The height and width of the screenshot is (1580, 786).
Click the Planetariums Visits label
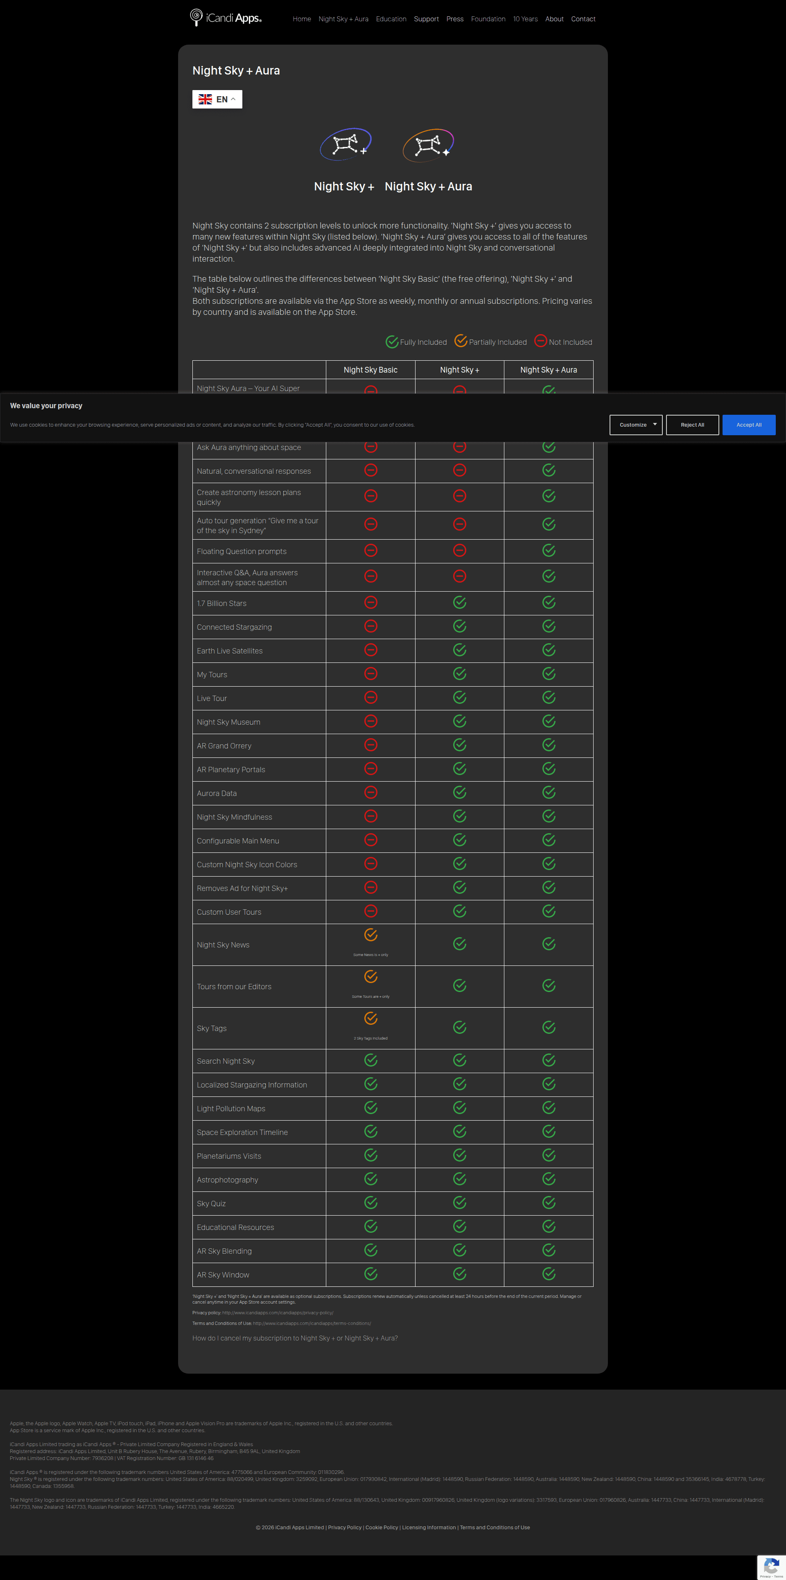coord(229,1156)
